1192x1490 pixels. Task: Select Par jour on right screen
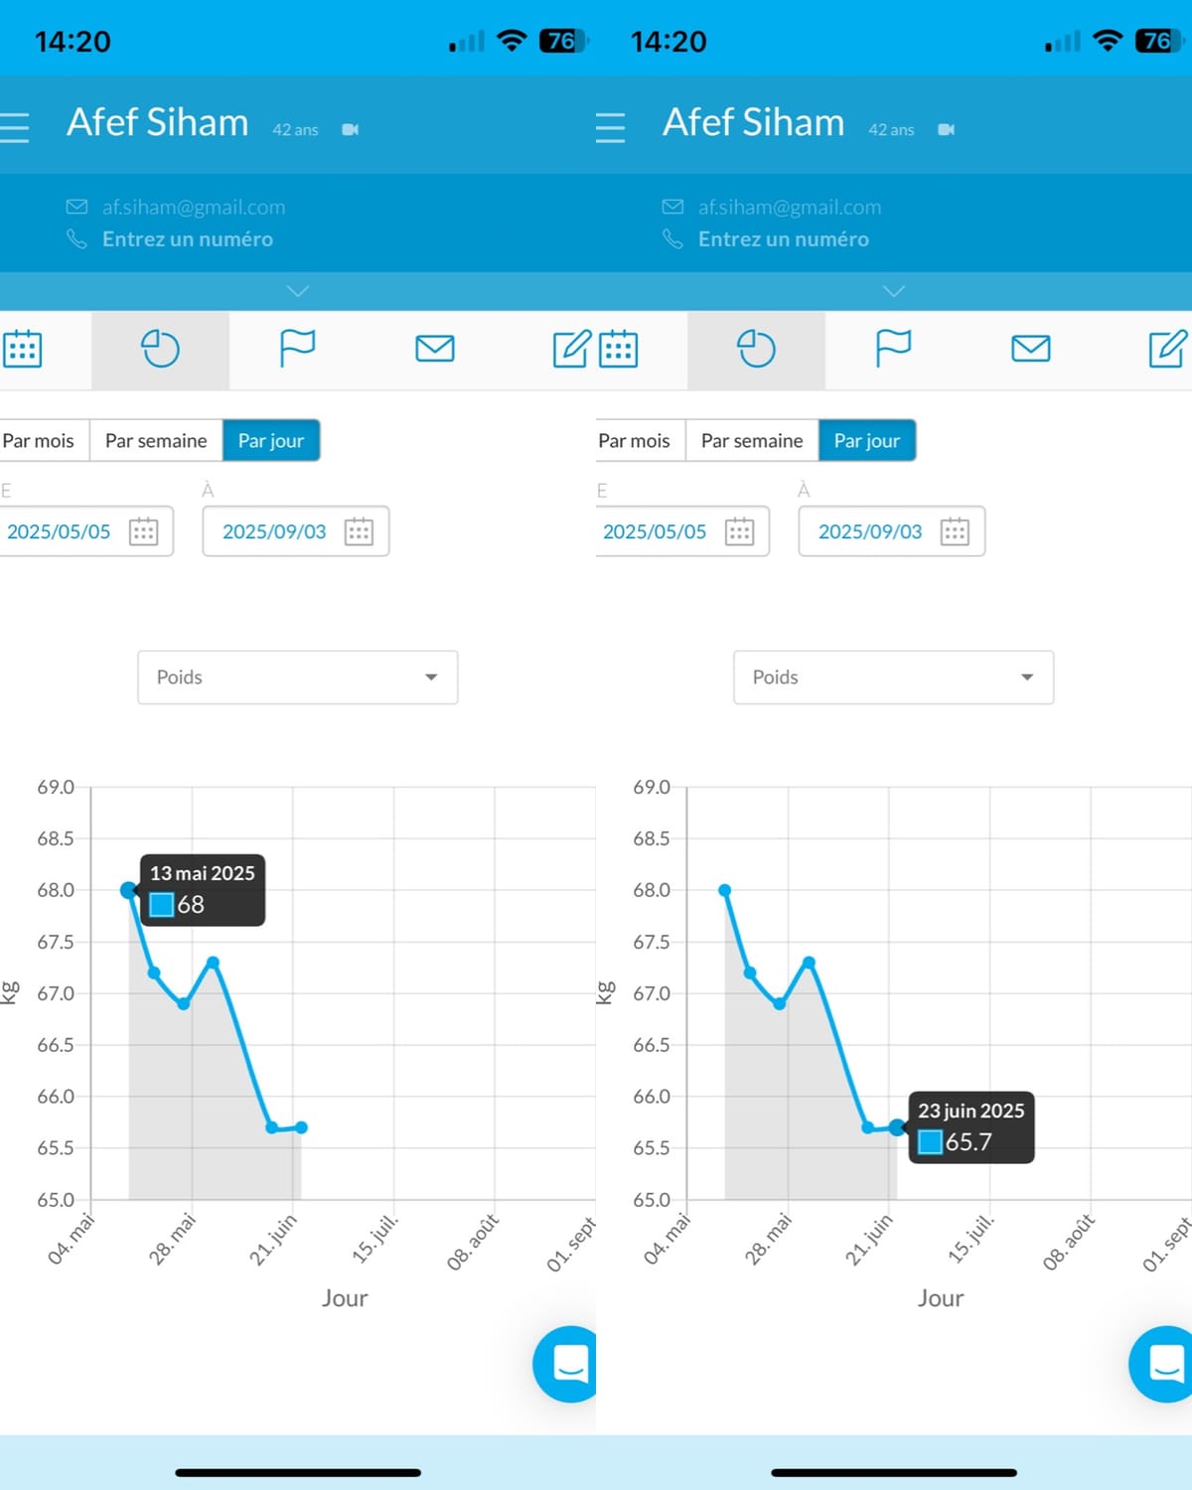(x=867, y=440)
